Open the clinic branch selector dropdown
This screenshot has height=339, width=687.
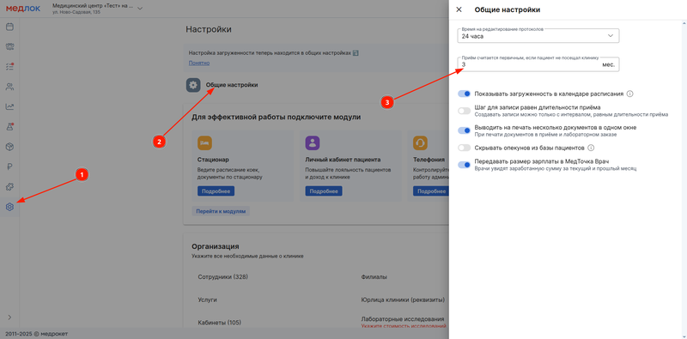point(97,9)
